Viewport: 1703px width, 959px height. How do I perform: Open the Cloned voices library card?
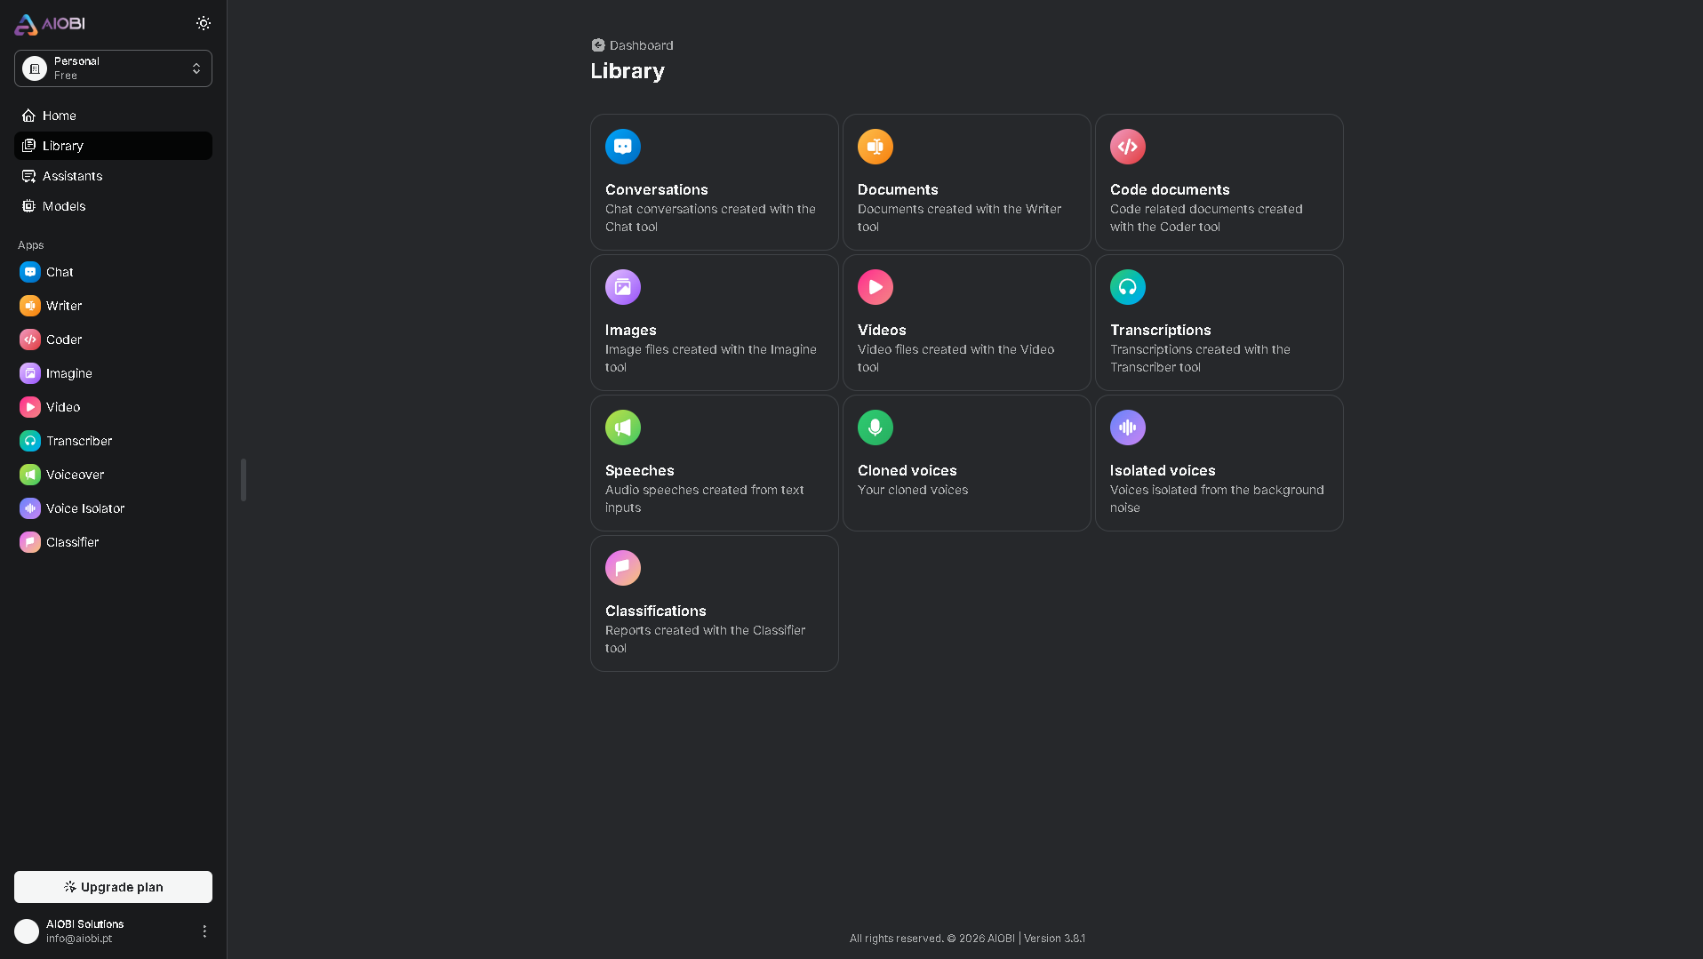(x=966, y=463)
